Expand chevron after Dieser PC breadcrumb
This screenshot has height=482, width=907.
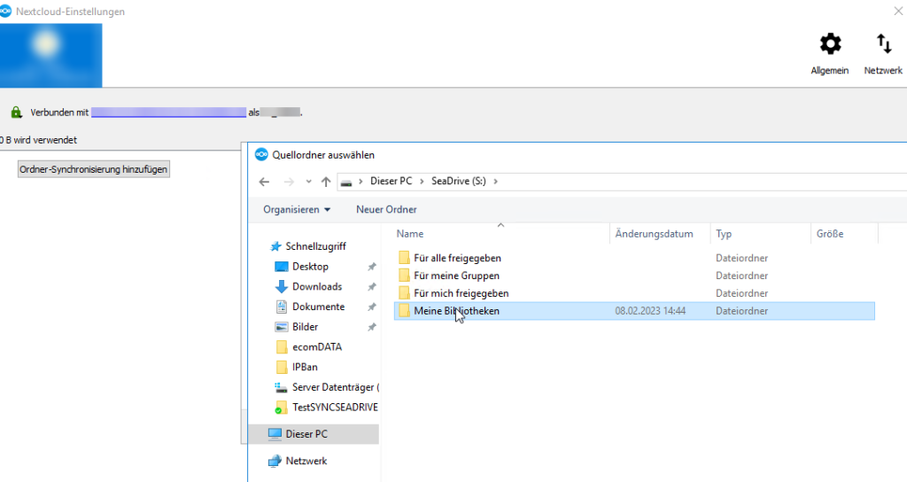click(x=421, y=182)
